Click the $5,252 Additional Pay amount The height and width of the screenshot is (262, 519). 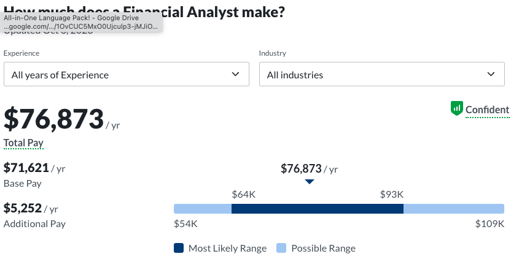22,208
